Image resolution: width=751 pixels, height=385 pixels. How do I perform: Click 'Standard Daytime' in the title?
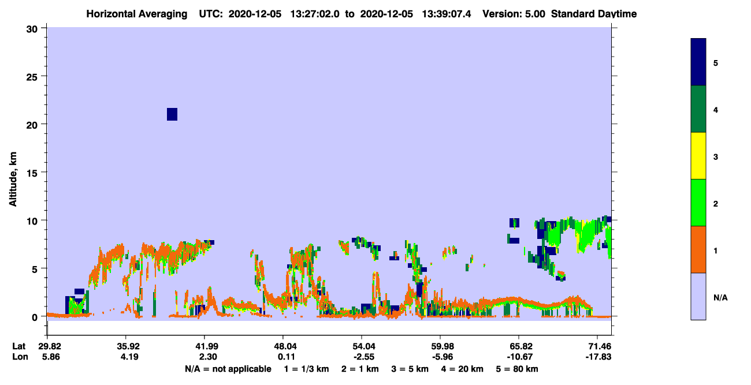[x=594, y=14]
